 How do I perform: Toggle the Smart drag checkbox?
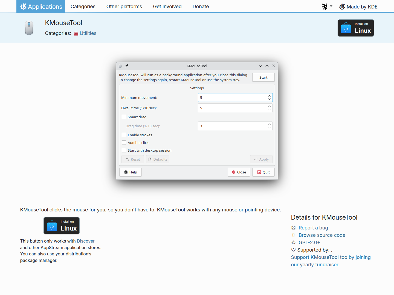pyautogui.click(x=124, y=117)
